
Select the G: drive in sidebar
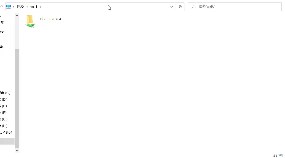pyautogui.click(x=4, y=119)
